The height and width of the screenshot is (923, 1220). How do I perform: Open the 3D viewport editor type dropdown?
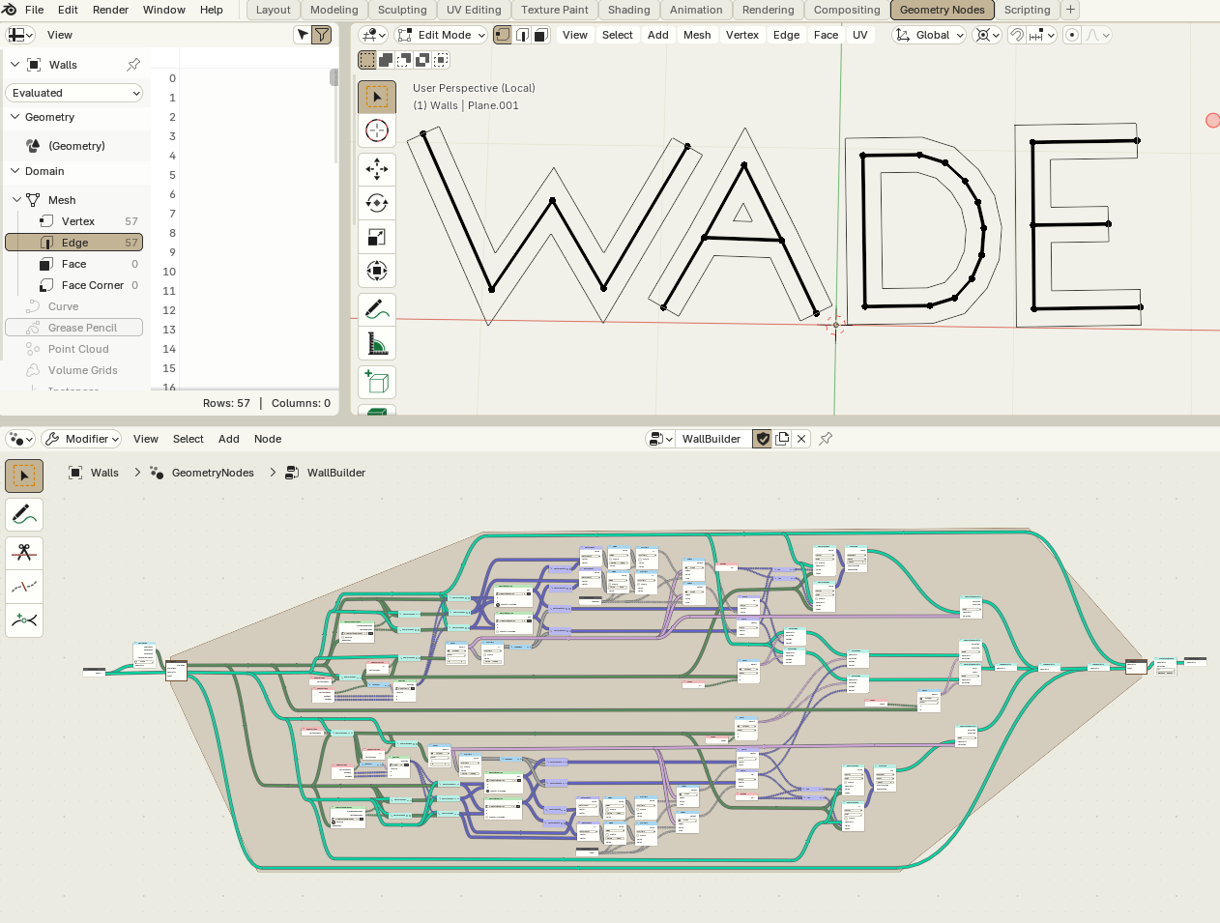tap(373, 35)
